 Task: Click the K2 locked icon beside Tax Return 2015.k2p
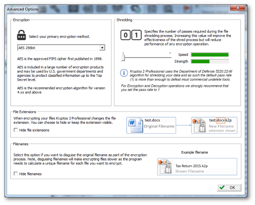click(x=165, y=166)
